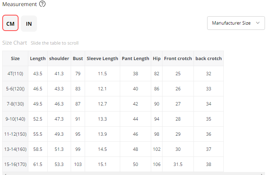Select the 13-14(160) size row

15,149
